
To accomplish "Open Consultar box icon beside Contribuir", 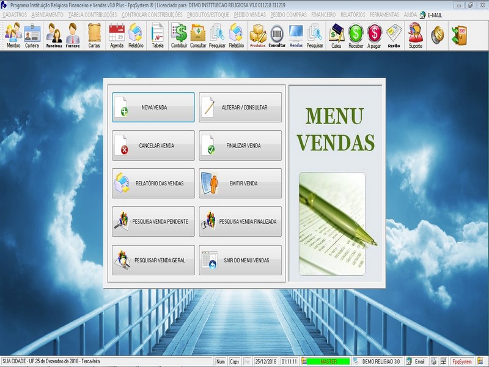I will coord(198,35).
